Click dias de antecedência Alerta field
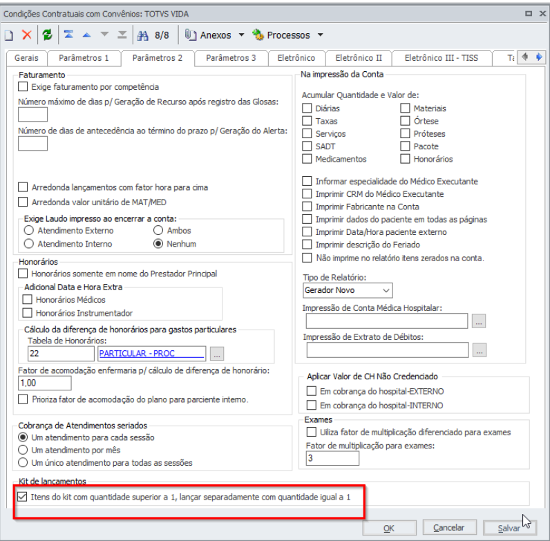 (x=32, y=144)
